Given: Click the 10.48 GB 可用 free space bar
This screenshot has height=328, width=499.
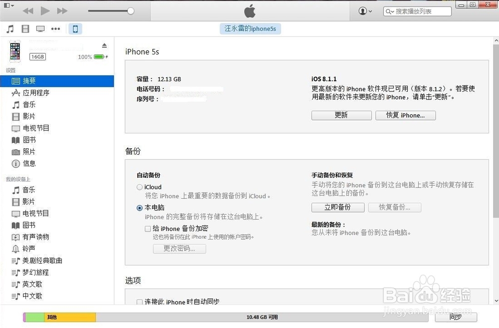Looking at the screenshot, I should [x=261, y=317].
